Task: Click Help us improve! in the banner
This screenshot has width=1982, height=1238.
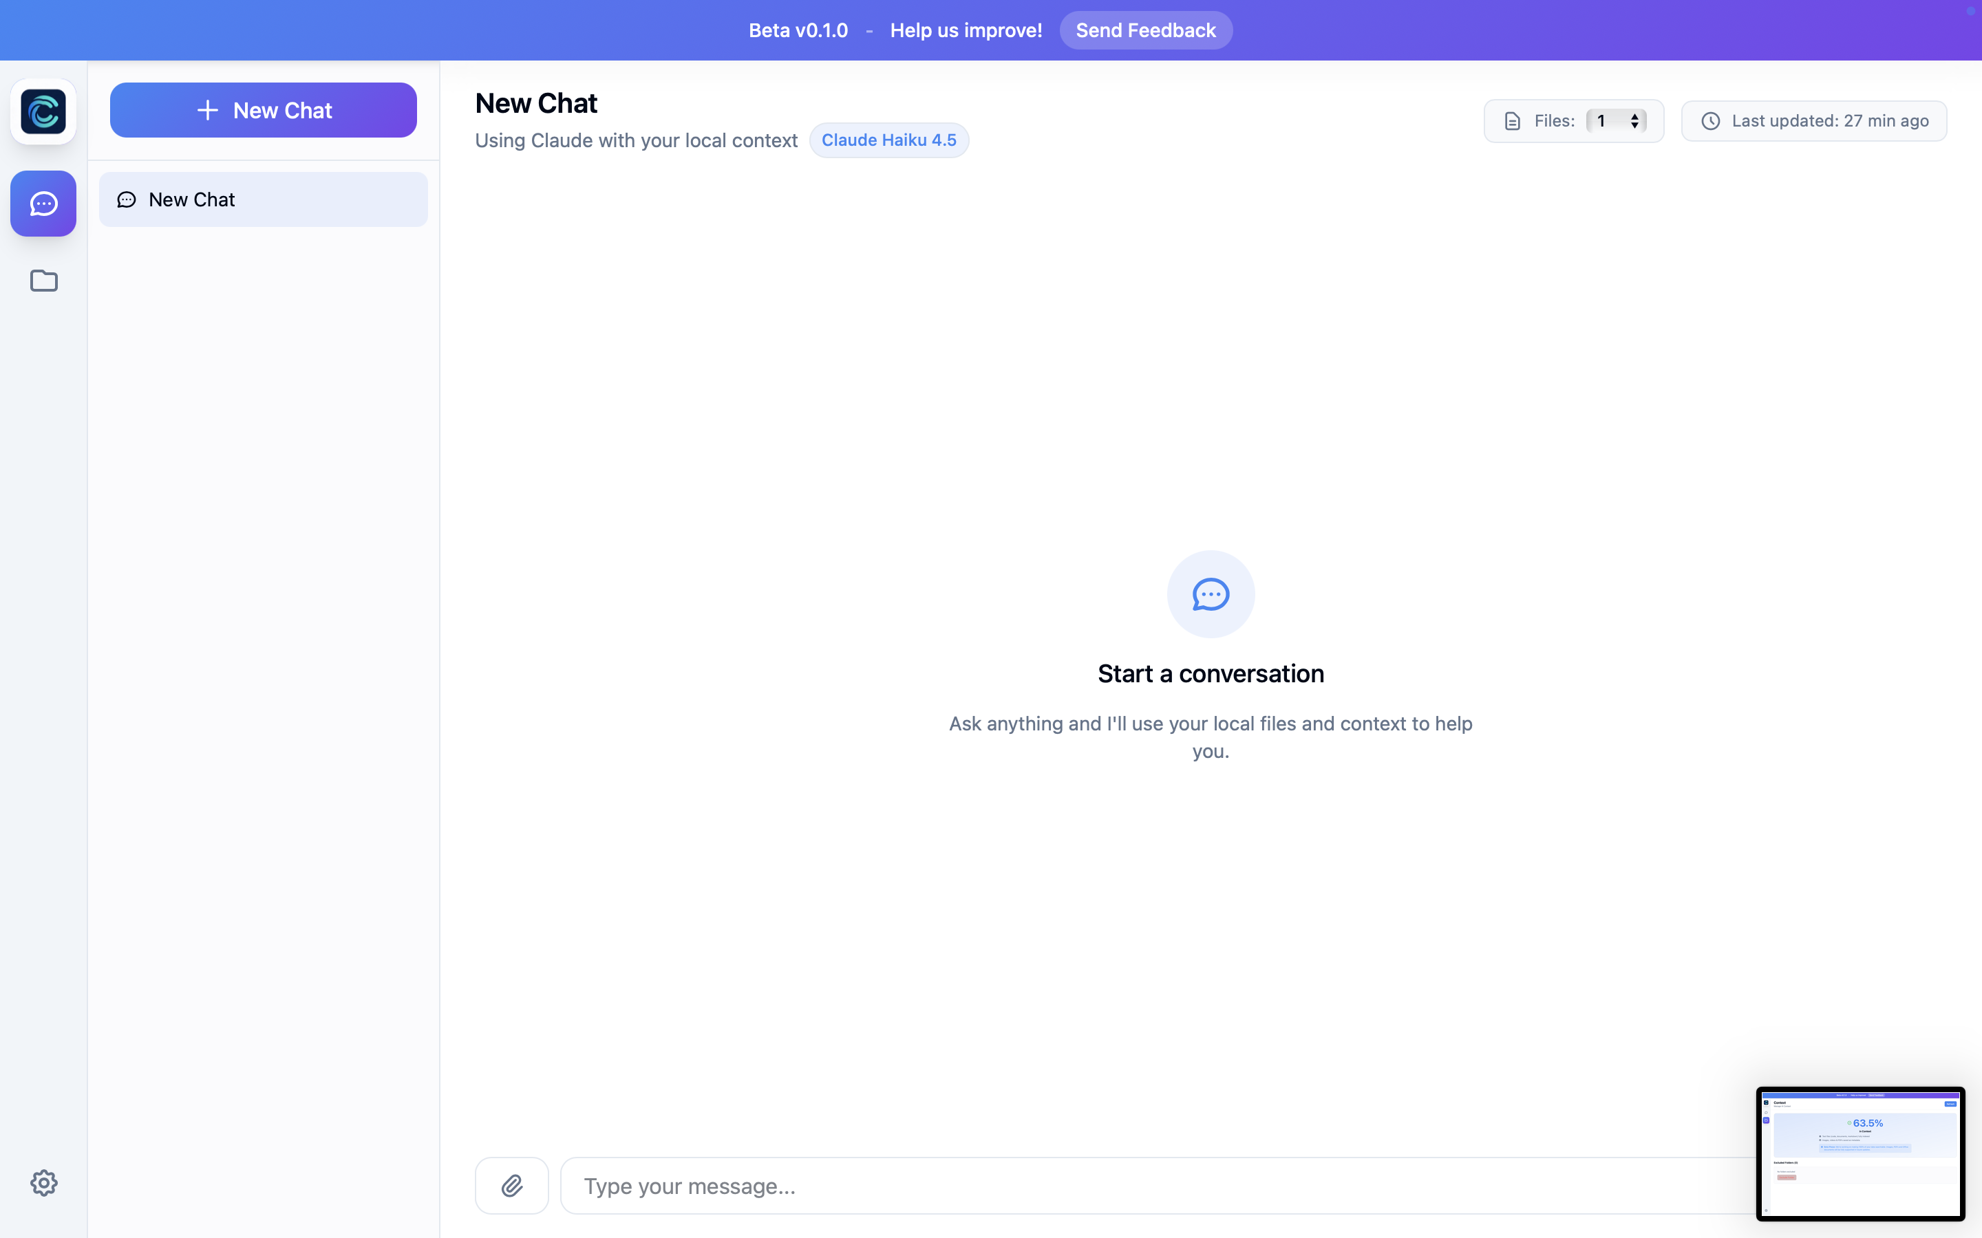Action: pos(966,30)
